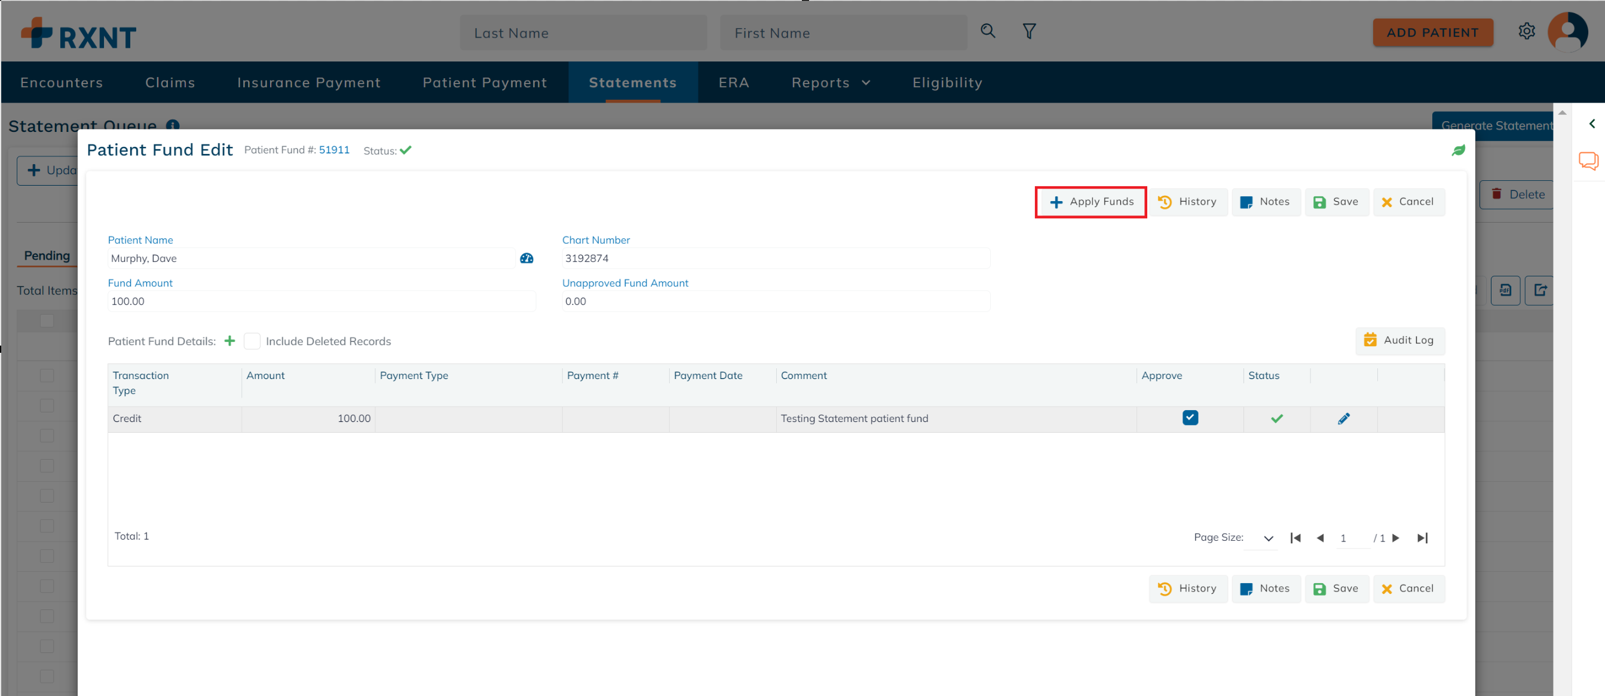Screen dimensions: 1605x696
Task: Toggle the select-all checkbox in Statement Queue header
Action: 47,321
